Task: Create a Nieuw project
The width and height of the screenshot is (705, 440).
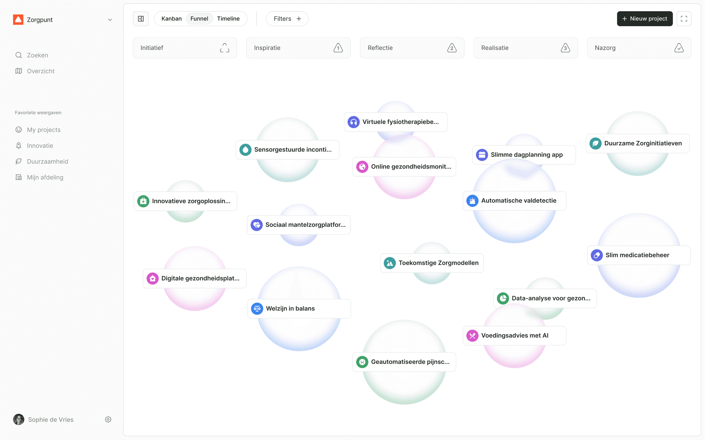Action: tap(644, 19)
